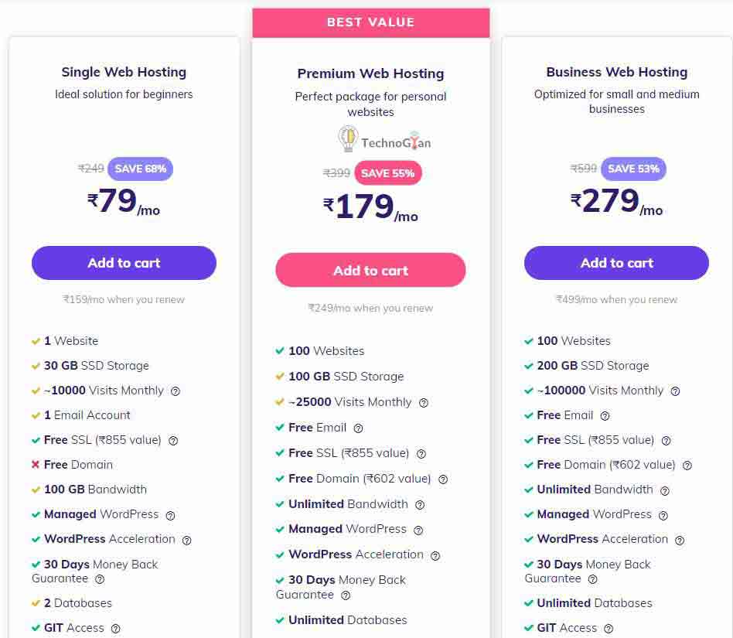The height and width of the screenshot is (638, 733).
Task: Show info for Business plan Free Domain
Action: (687, 466)
